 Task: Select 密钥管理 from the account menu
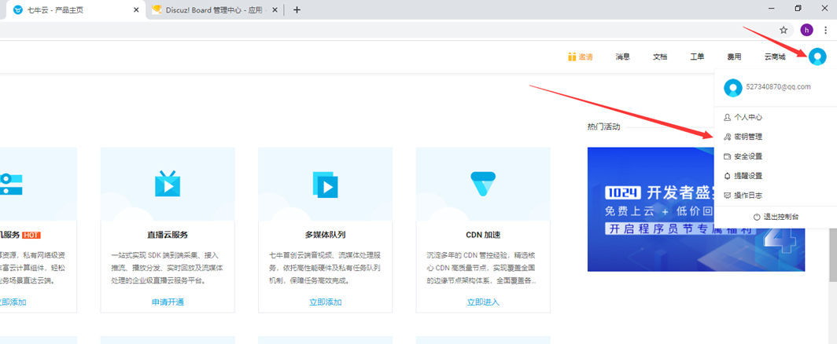point(776,137)
